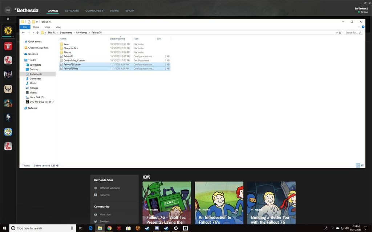Sort files by Name column
This screenshot has height=232, width=372.
click(84, 38)
